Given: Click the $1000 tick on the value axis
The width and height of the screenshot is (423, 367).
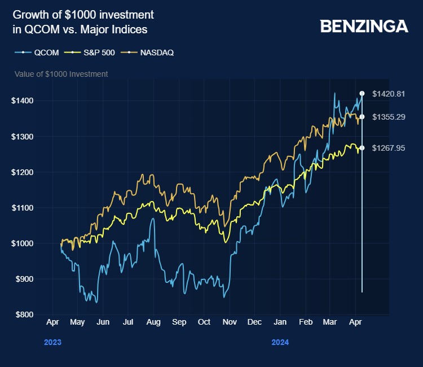Looking at the screenshot, I should pos(23,243).
